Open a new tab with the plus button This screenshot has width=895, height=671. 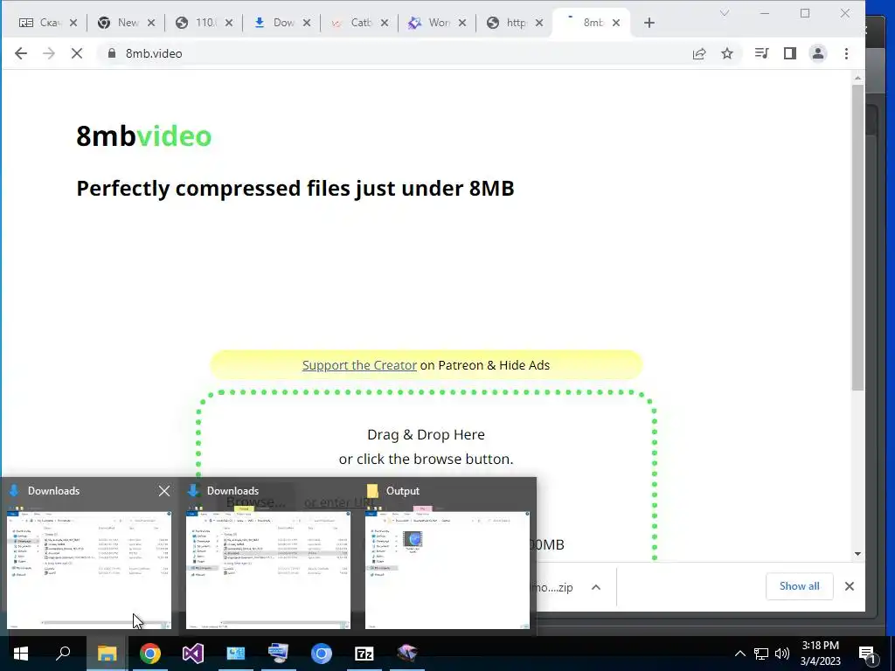coord(649,23)
